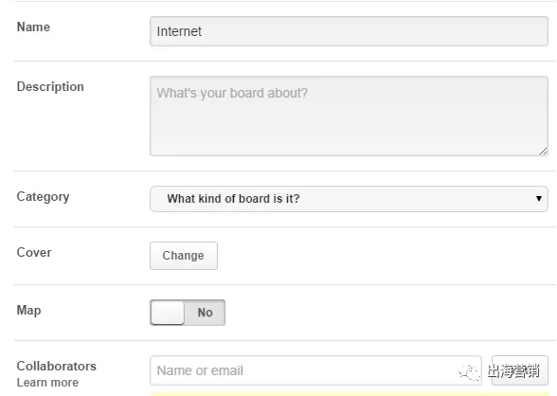Click the WeChat logo watermark icon

point(469,372)
